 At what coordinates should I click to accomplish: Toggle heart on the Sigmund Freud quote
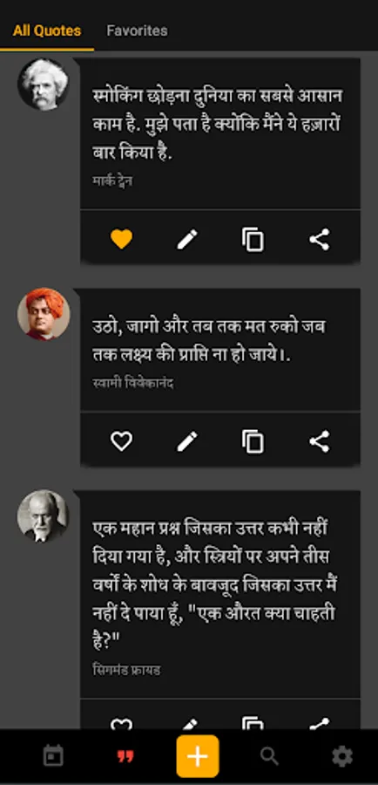pyautogui.click(x=122, y=723)
